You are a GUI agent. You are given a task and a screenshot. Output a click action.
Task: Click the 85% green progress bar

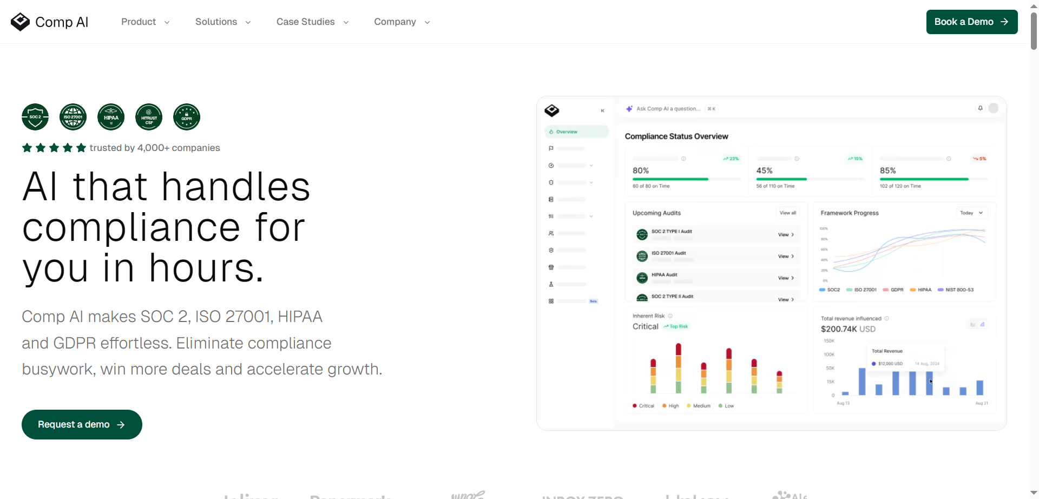(924, 179)
